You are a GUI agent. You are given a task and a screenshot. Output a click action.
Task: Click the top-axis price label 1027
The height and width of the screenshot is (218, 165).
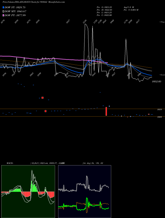click(x=68, y=21)
